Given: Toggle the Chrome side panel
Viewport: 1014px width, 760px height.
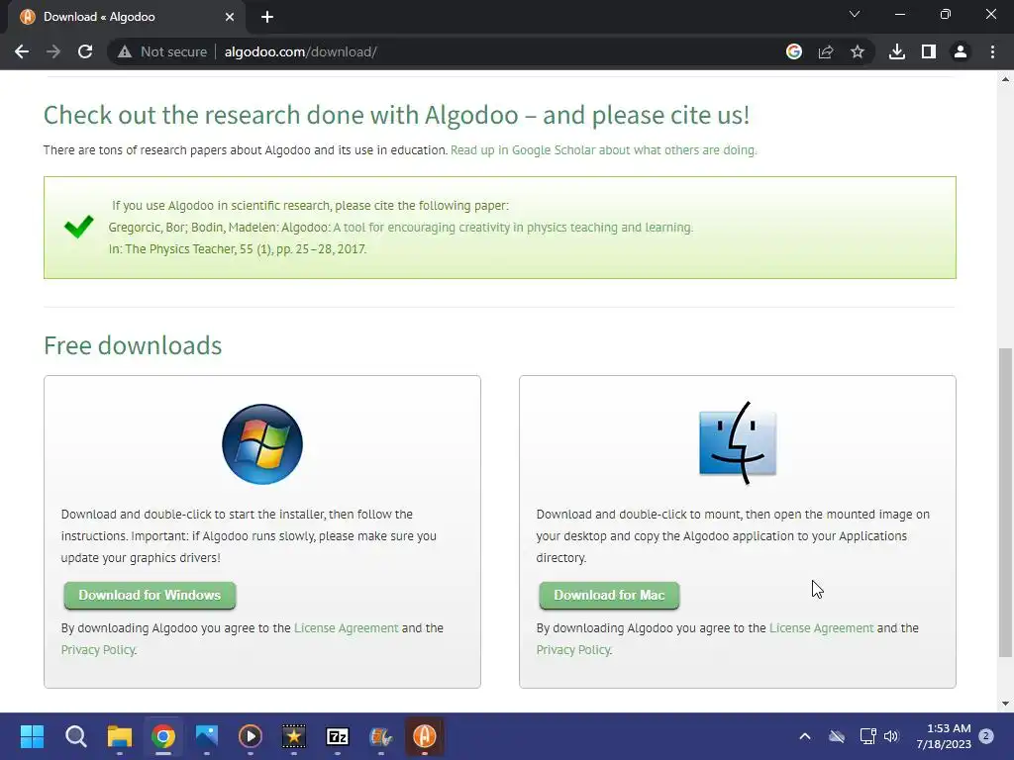Looking at the screenshot, I should pos(929,51).
